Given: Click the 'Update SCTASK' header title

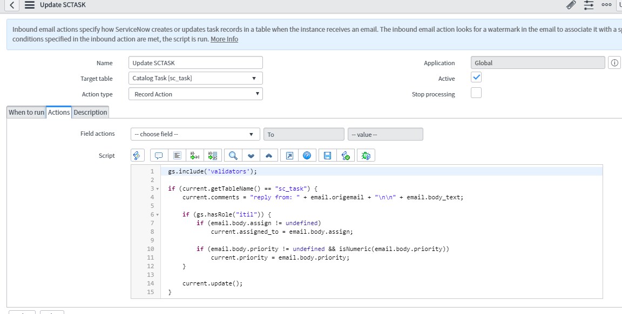Looking at the screenshot, I should pyautogui.click(x=63, y=5).
